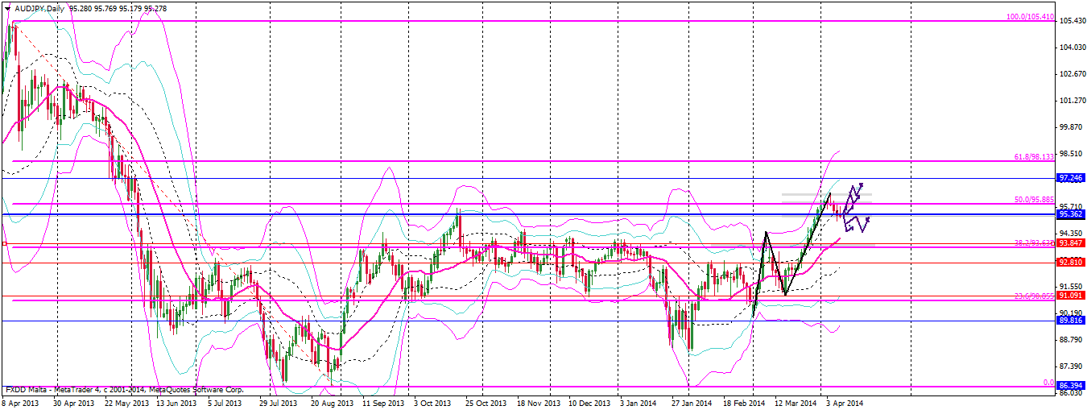
Task: Click the 13 Jun 2013 date label
Action: pyautogui.click(x=176, y=403)
